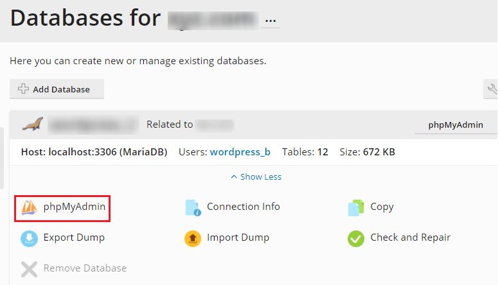Open the wordpress_b user link

(x=240, y=152)
